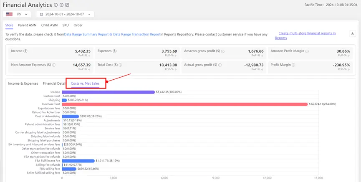Click the FBA selling fees bar
Image resolution: width=361 pixels, height=182 pixels.
click(69, 169)
